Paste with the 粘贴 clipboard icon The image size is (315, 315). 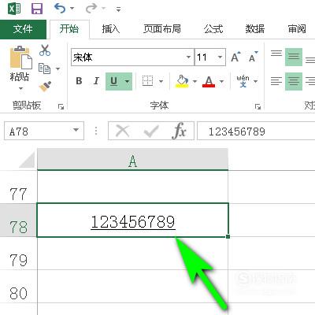point(20,57)
